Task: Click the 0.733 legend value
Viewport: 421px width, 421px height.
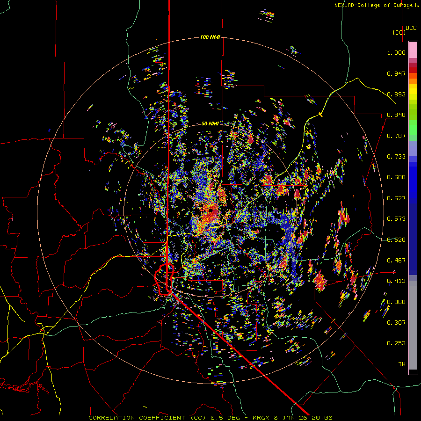Action: click(x=396, y=157)
